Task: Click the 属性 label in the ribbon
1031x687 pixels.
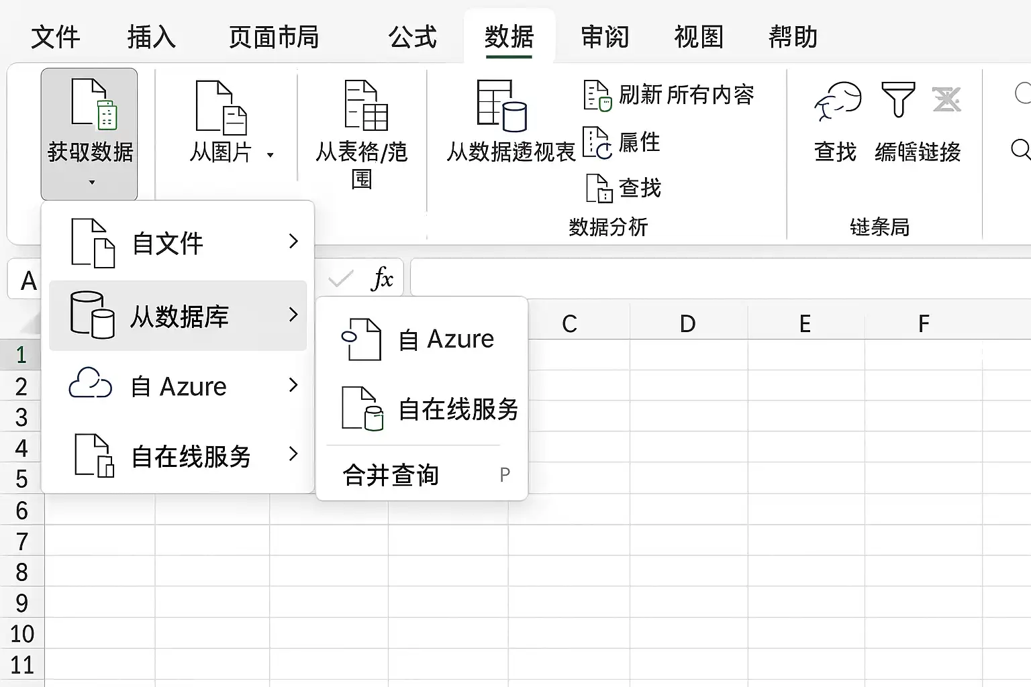Action: pos(640,142)
